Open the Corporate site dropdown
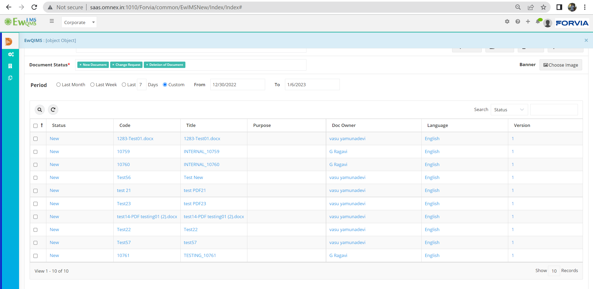This screenshot has width=593, height=289. click(79, 22)
